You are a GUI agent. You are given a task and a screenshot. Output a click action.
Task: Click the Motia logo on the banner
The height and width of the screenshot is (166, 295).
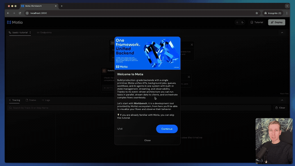pos(122,66)
